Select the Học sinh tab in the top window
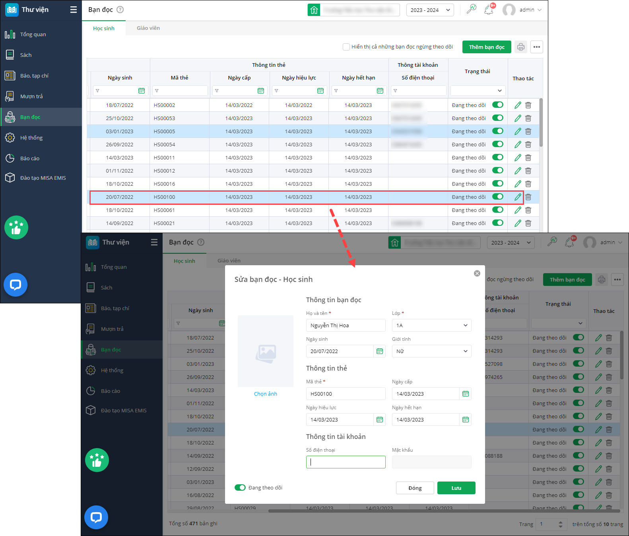Screen dimensions: 629x536 104,28
